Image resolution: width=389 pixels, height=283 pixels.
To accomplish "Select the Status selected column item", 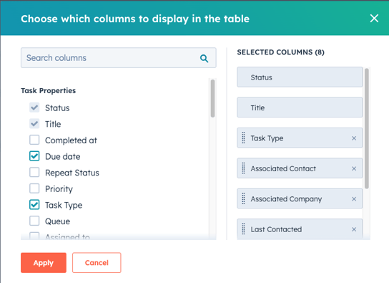I will click(x=300, y=77).
